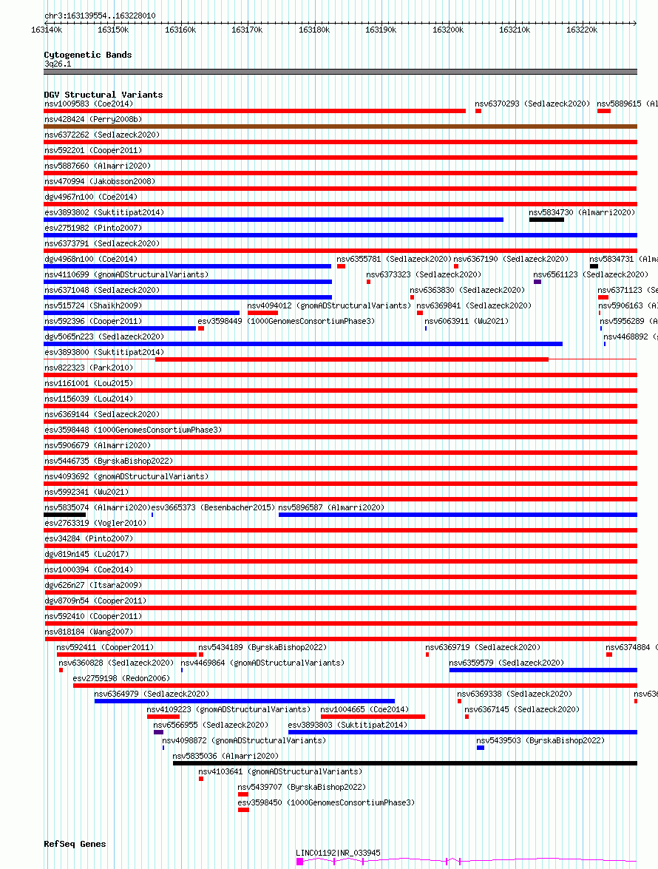The width and height of the screenshot is (658, 869).
Task: Open the red nsv1004665 (Coe2014) bar
Action: point(373,716)
